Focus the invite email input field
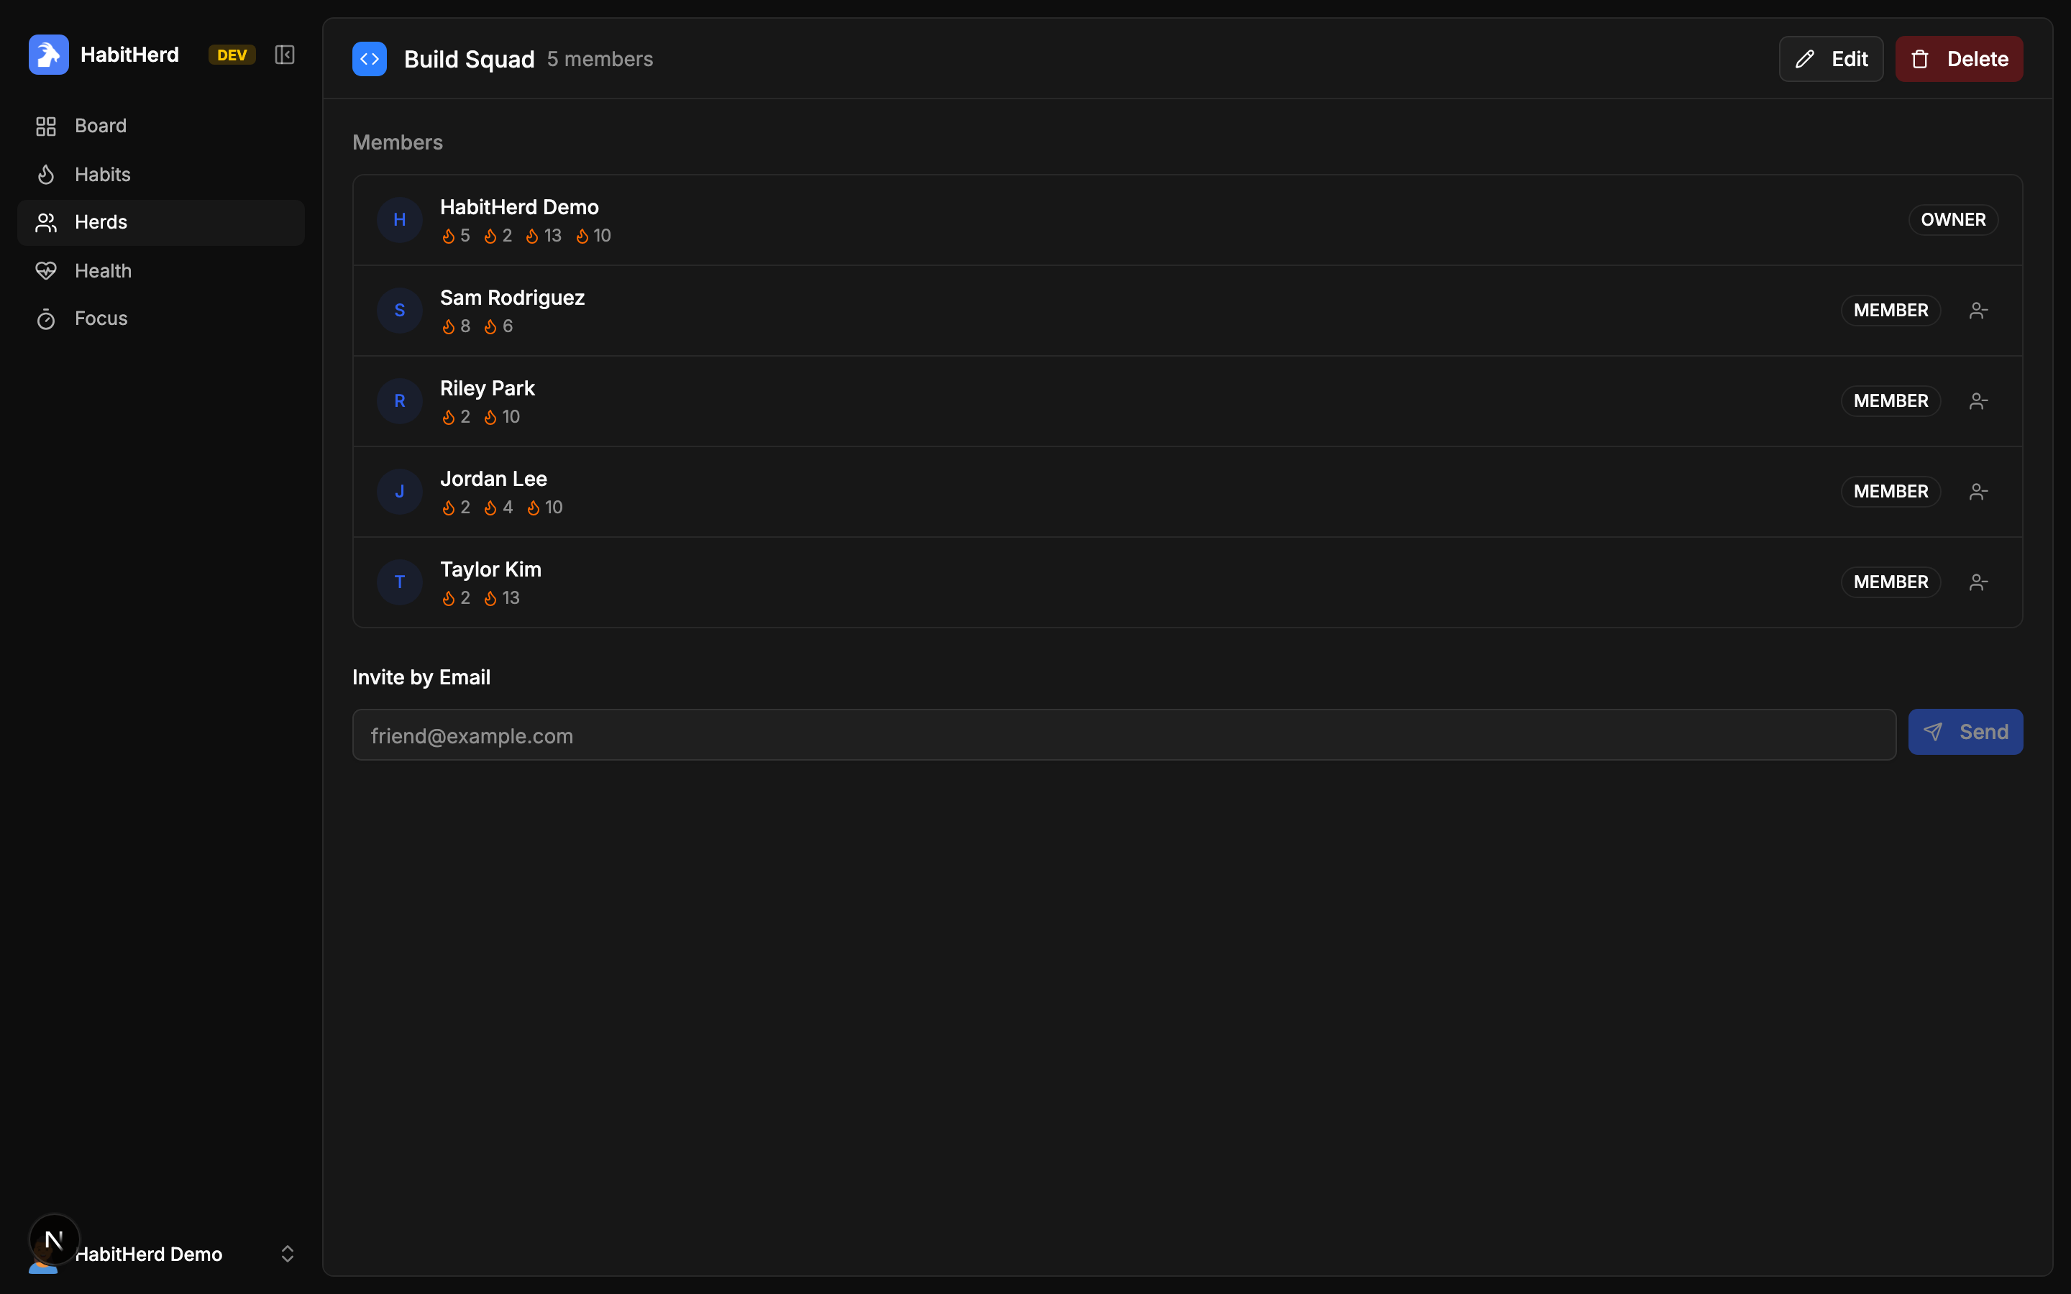Viewport: 2071px width, 1294px height. point(1125,735)
